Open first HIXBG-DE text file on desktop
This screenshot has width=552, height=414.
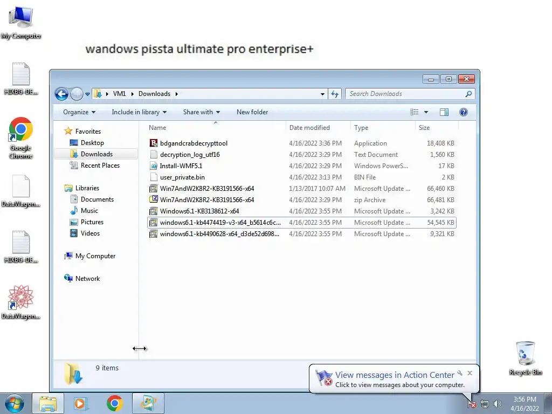pyautogui.click(x=21, y=79)
